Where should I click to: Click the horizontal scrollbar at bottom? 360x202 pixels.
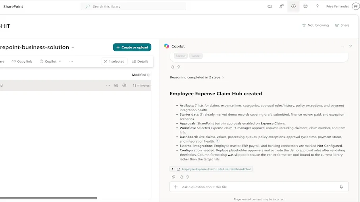tap(48, 198)
